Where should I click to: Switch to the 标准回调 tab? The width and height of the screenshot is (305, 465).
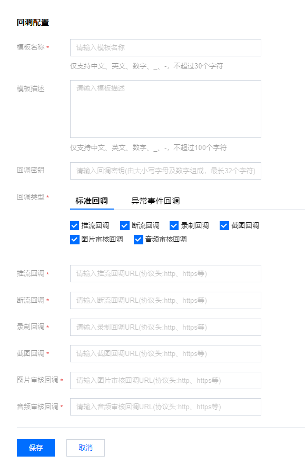[x=92, y=201]
